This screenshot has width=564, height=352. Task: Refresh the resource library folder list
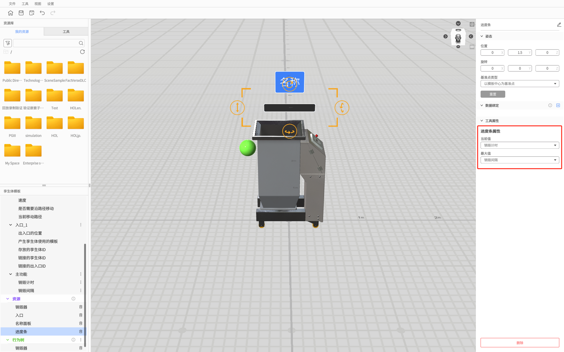coord(82,52)
